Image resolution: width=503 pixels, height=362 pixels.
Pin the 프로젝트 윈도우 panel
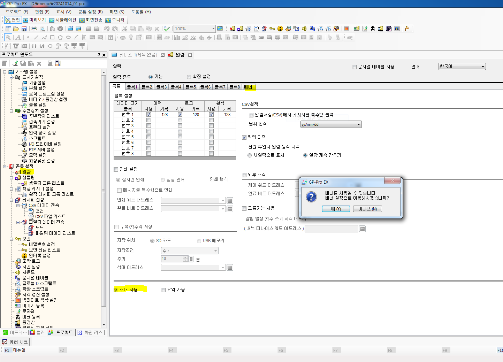click(x=99, y=55)
